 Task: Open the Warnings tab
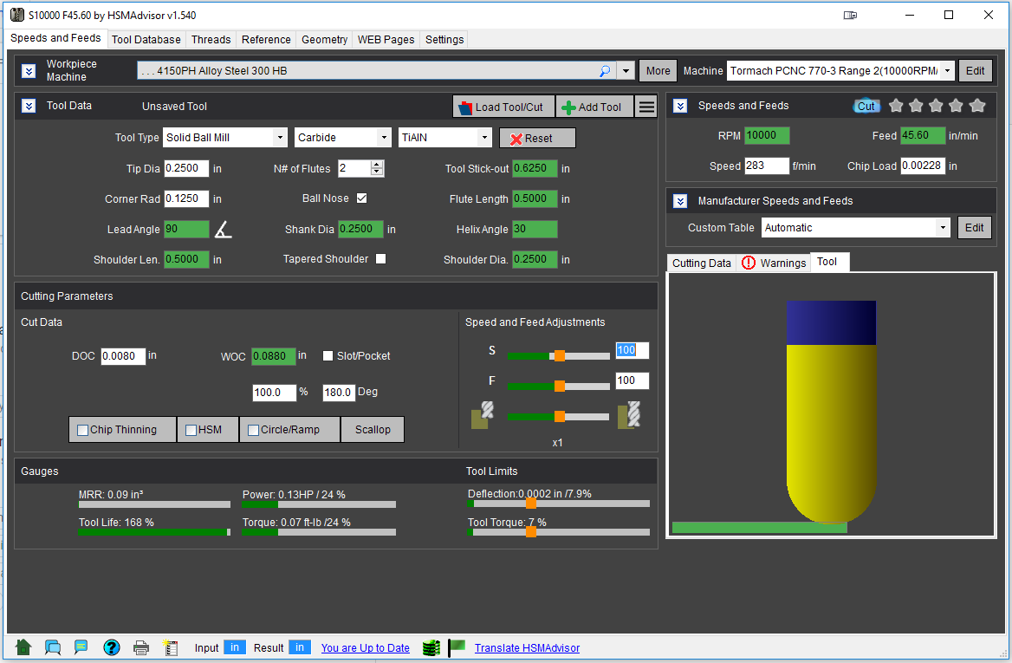pos(774,263)
